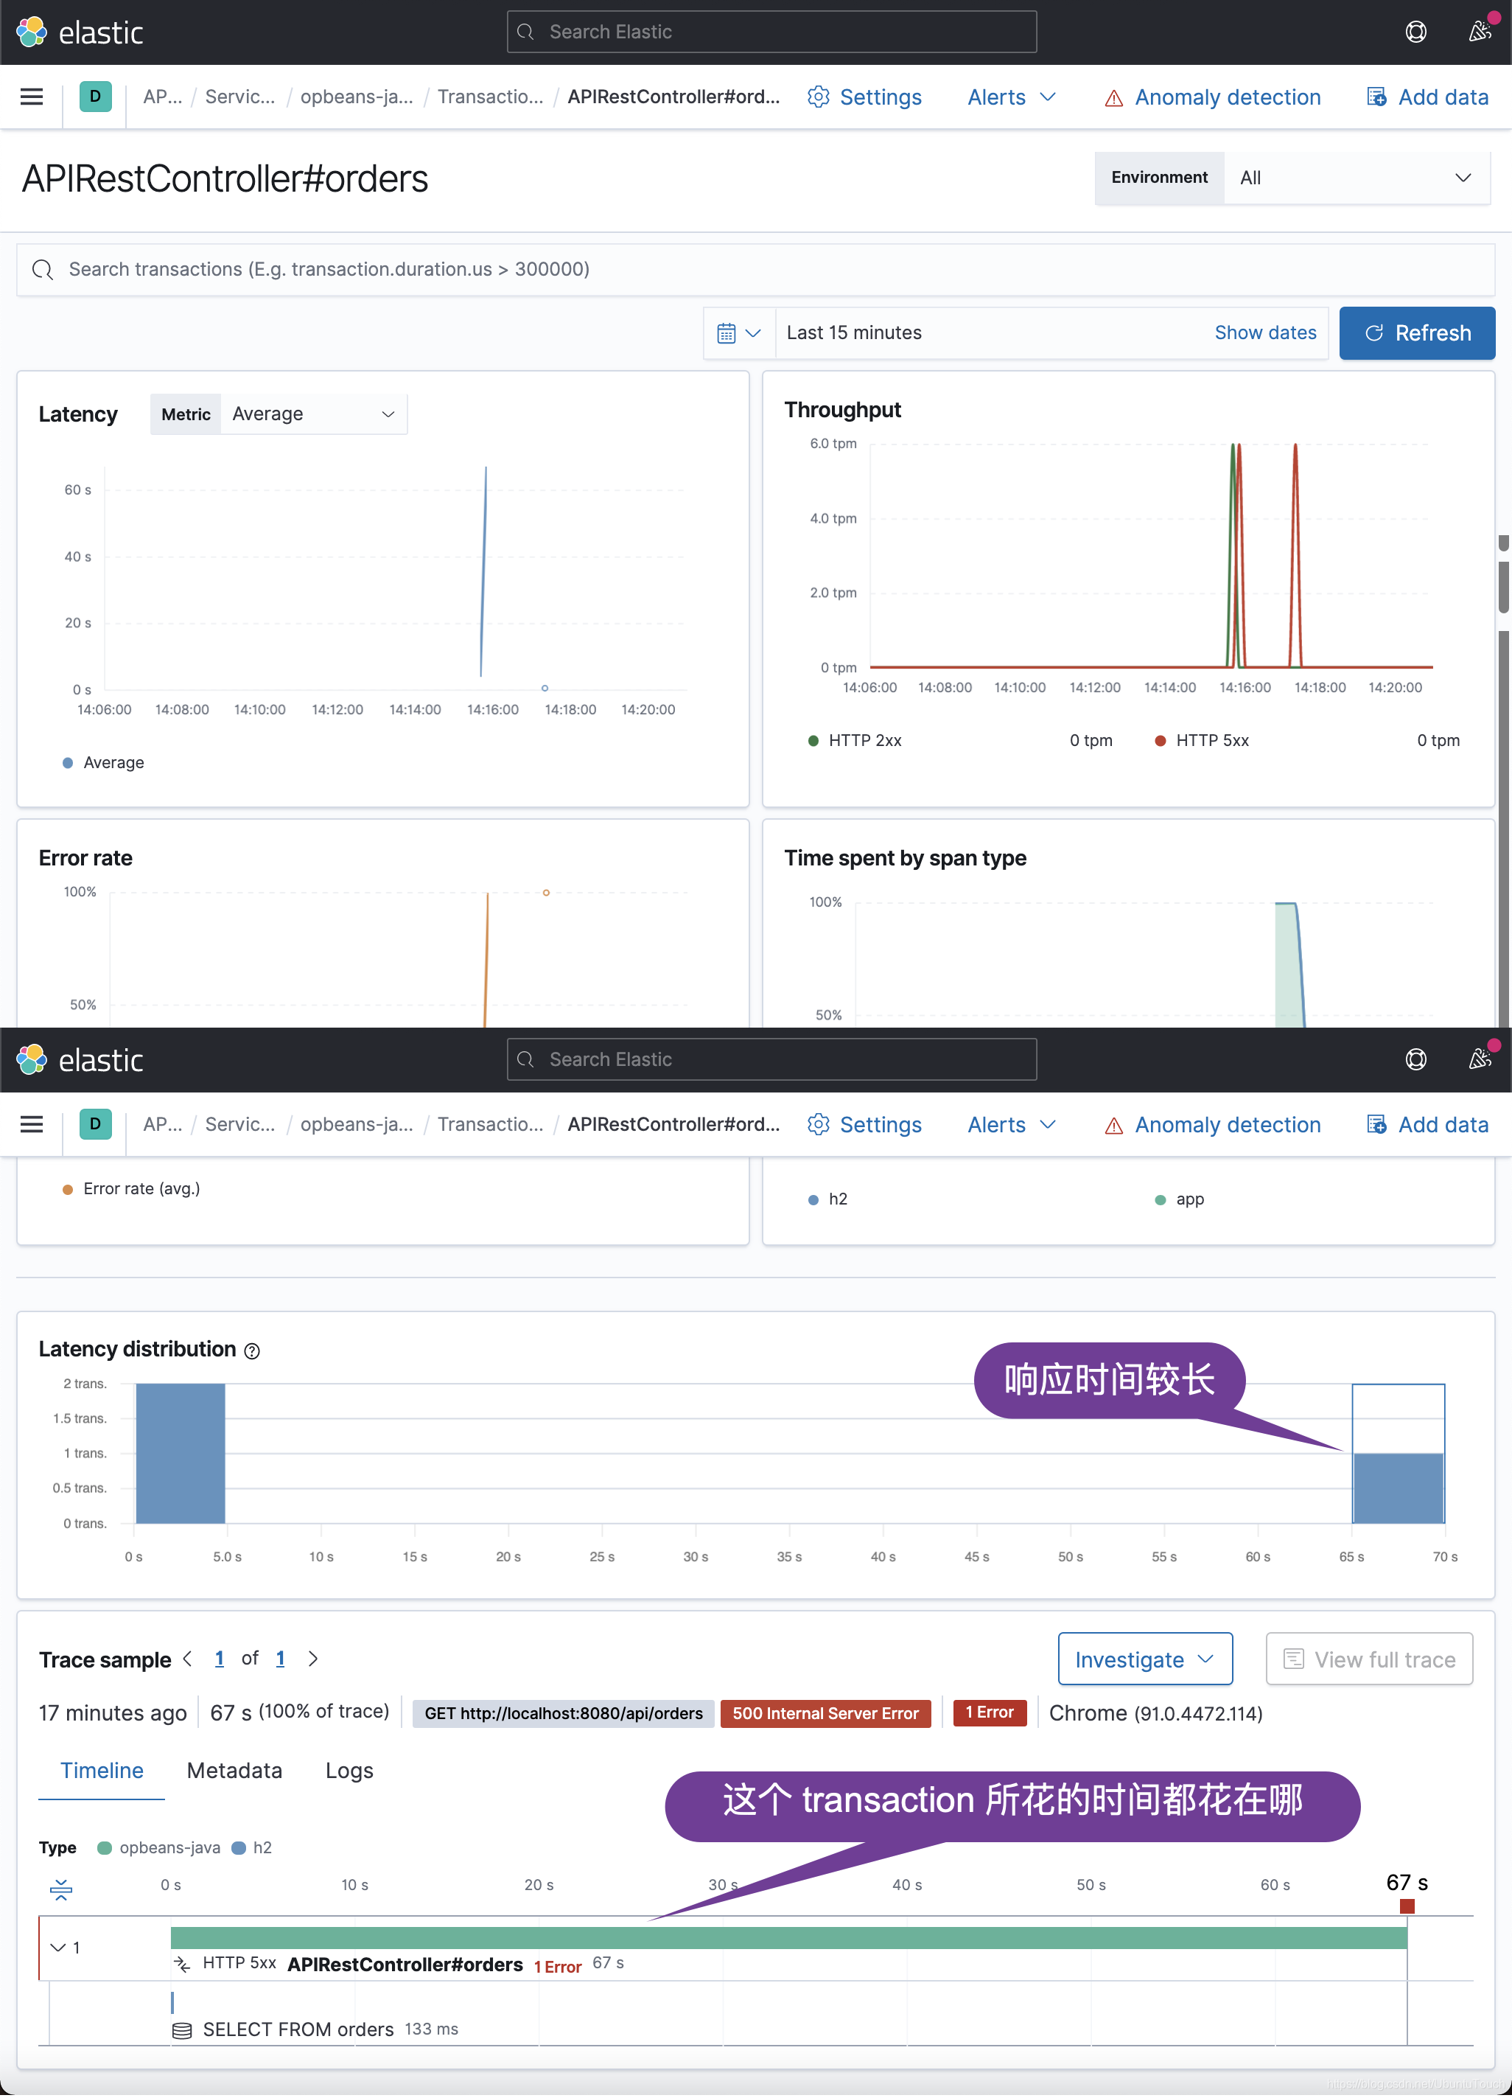Viewport: 1512px width, 2098px height.
Task: Switch to the Metadata tab
Action: click(x=234, y=1771)
